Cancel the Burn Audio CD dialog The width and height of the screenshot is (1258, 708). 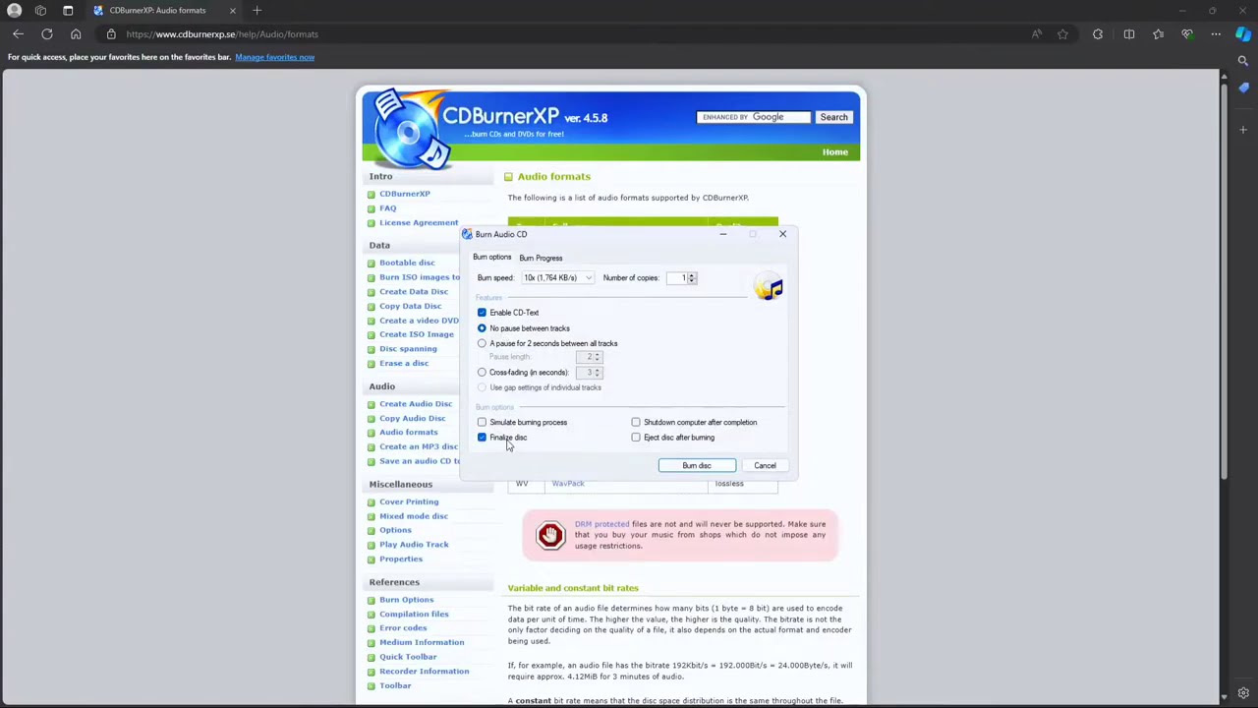[765, 466]
